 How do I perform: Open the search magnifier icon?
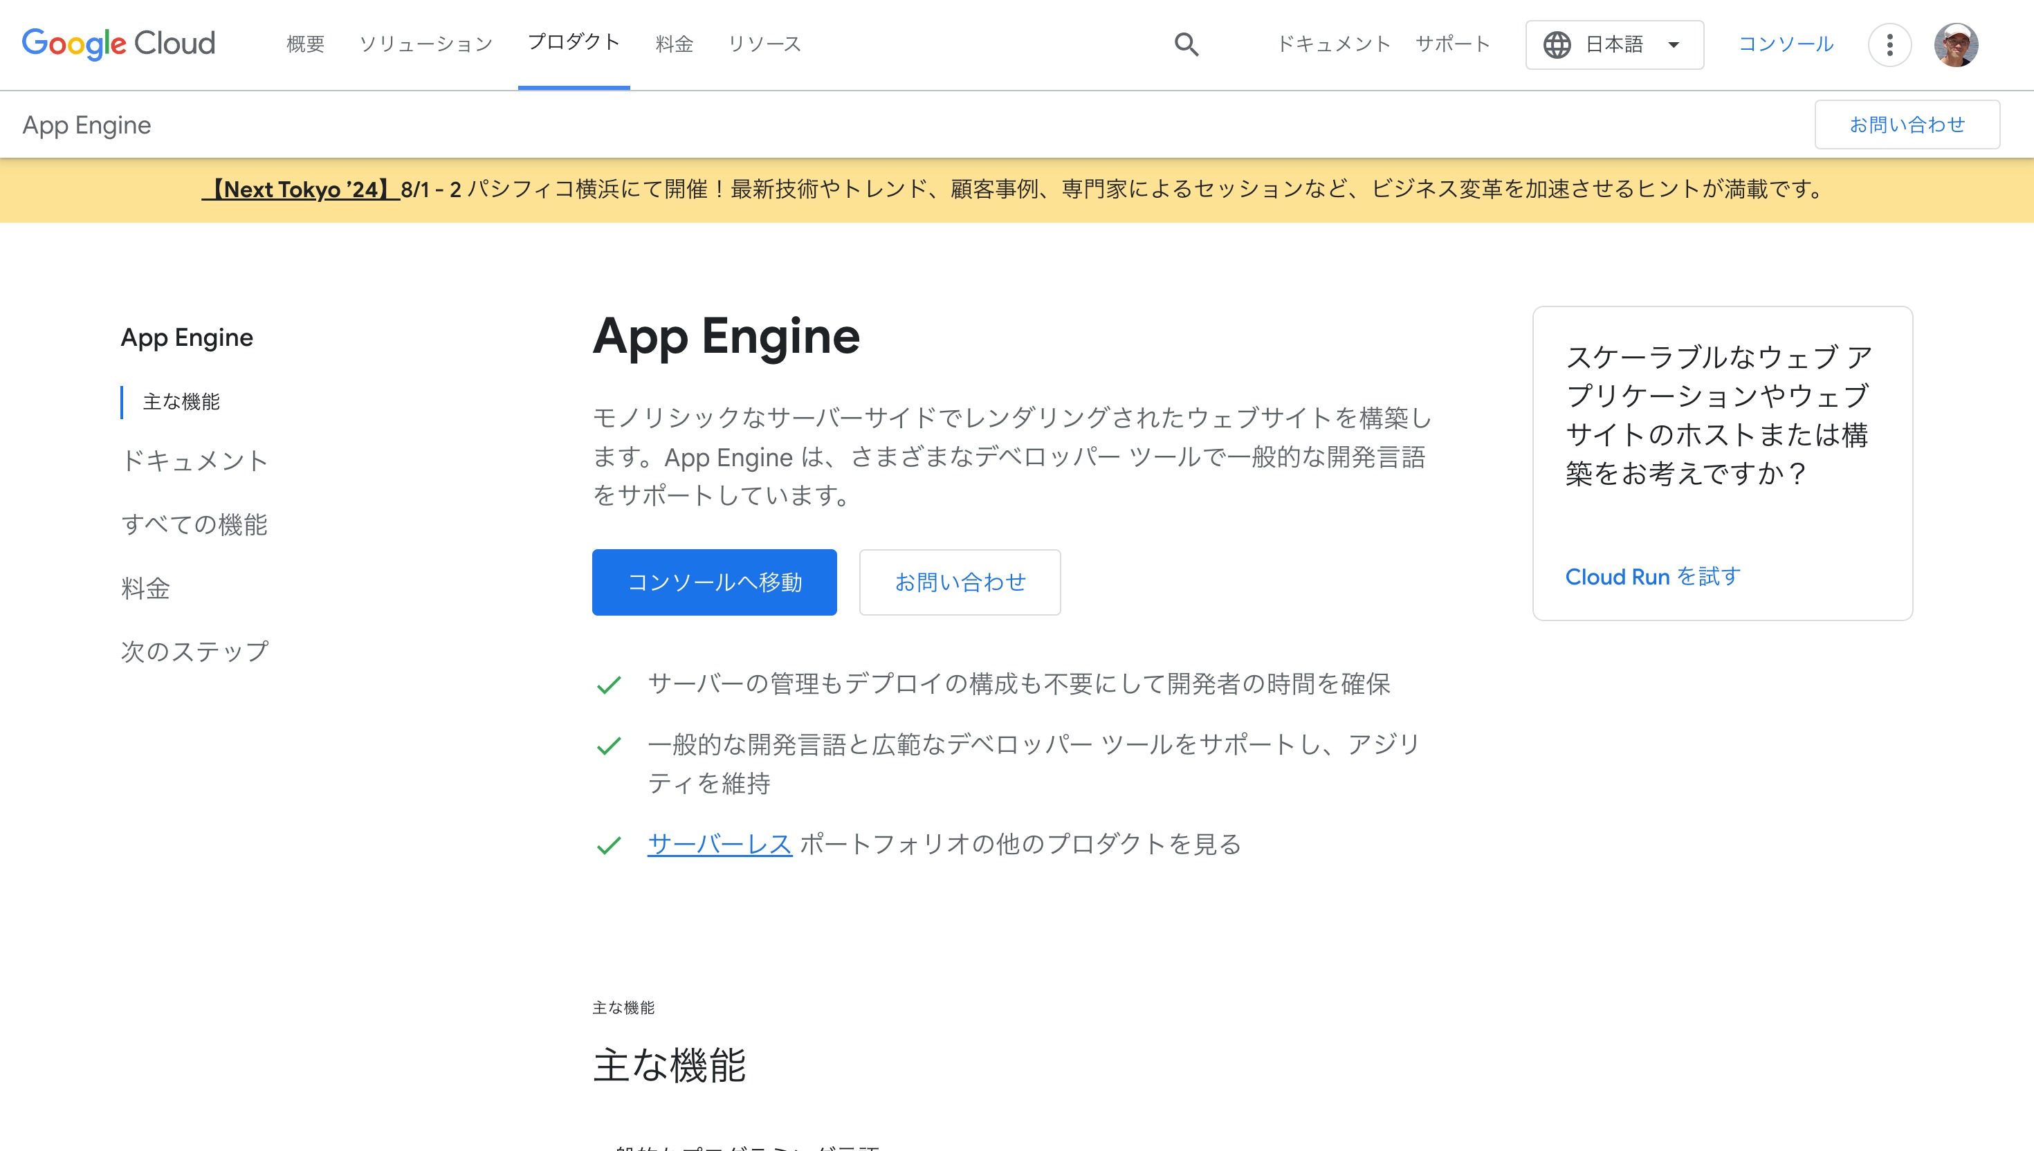pyautogui.click(x=1186, y=44)
